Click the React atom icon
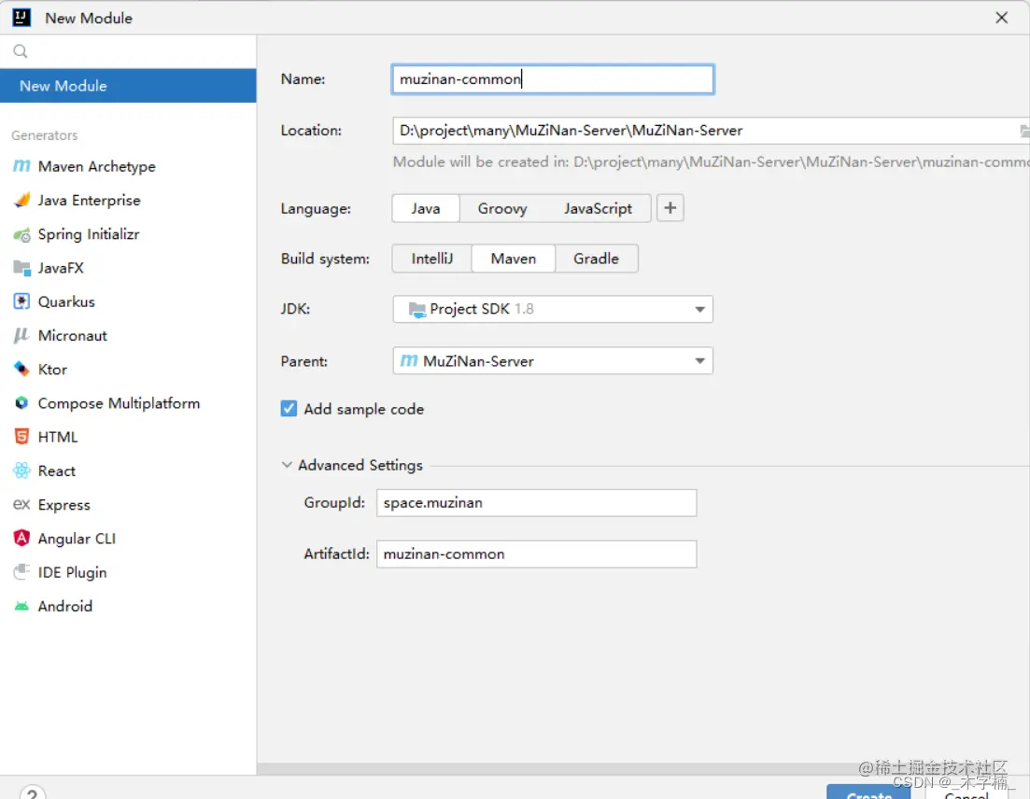Screen dimensions: 1030x799 tap(21, 470)
